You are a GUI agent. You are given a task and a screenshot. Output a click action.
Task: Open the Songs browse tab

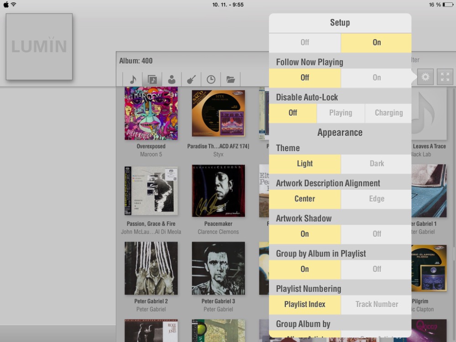pyautogui.click(x=133, y=79)
